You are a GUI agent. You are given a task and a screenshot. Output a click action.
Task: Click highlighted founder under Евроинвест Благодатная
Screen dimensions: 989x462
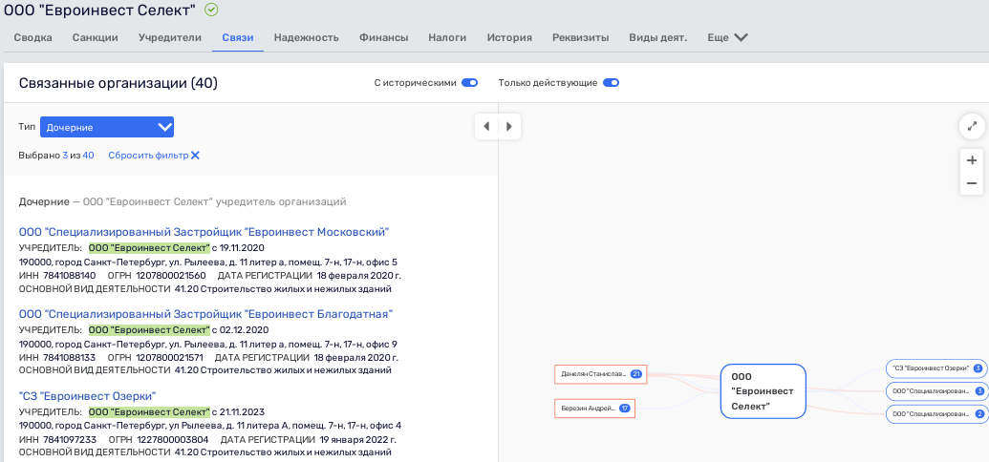(149, 329)
